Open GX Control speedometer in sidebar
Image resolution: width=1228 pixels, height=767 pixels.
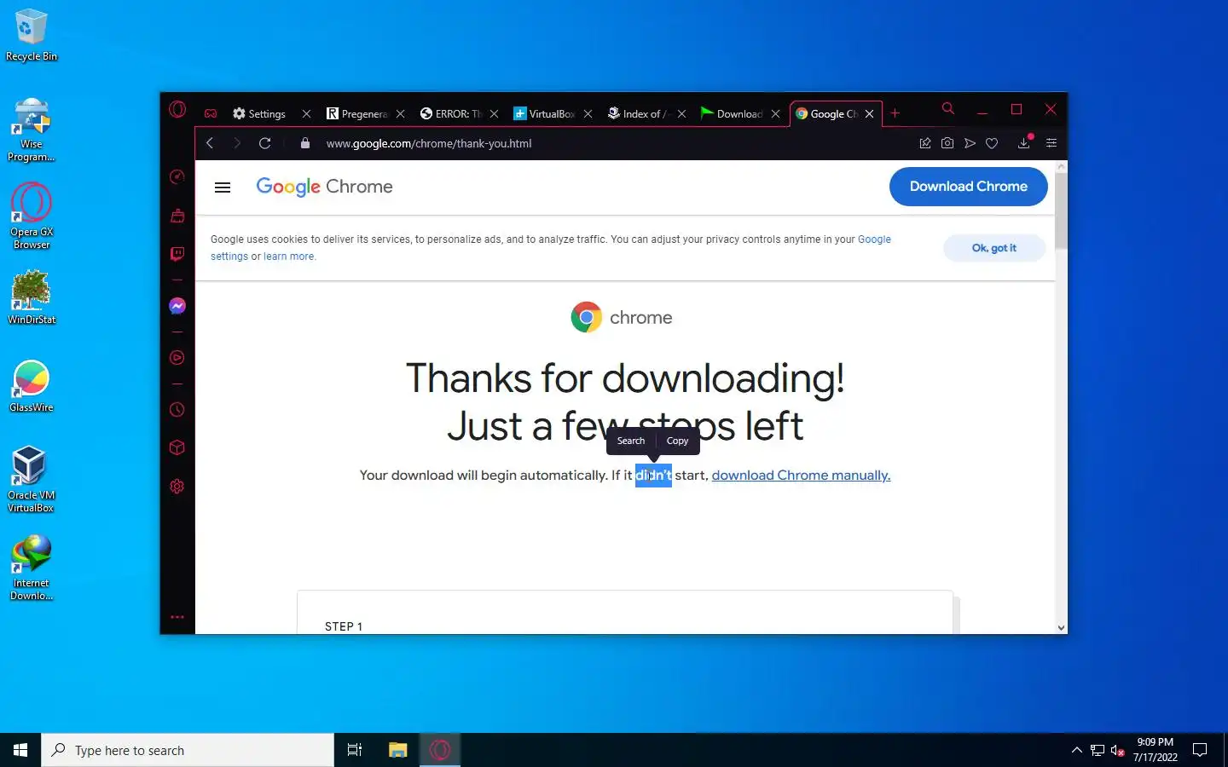click(177, 176)
